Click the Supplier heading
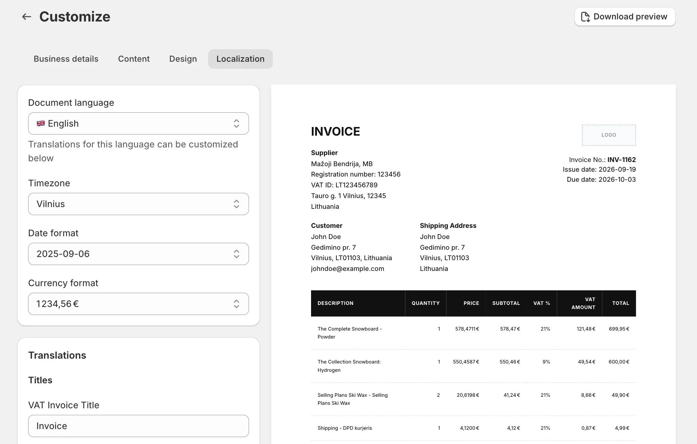This screenshot has width=697, height=444. pyautogui.click(x=324, y=153)
